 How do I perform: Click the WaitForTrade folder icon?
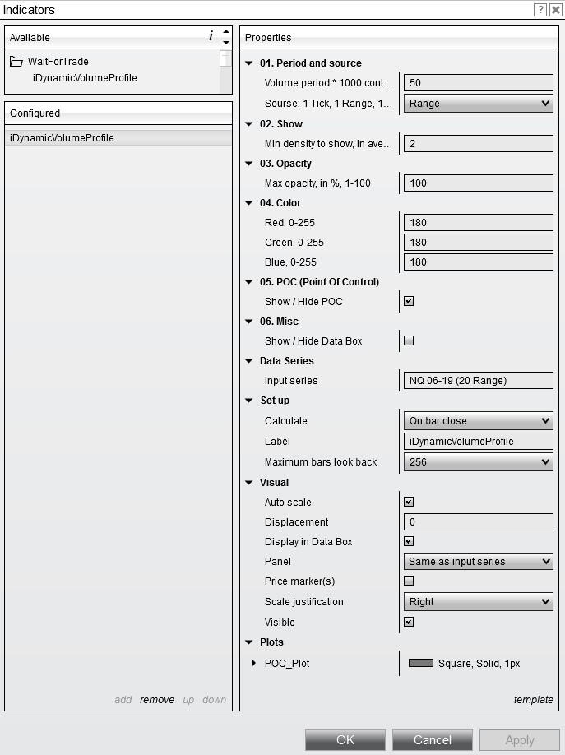coord(16,62)
